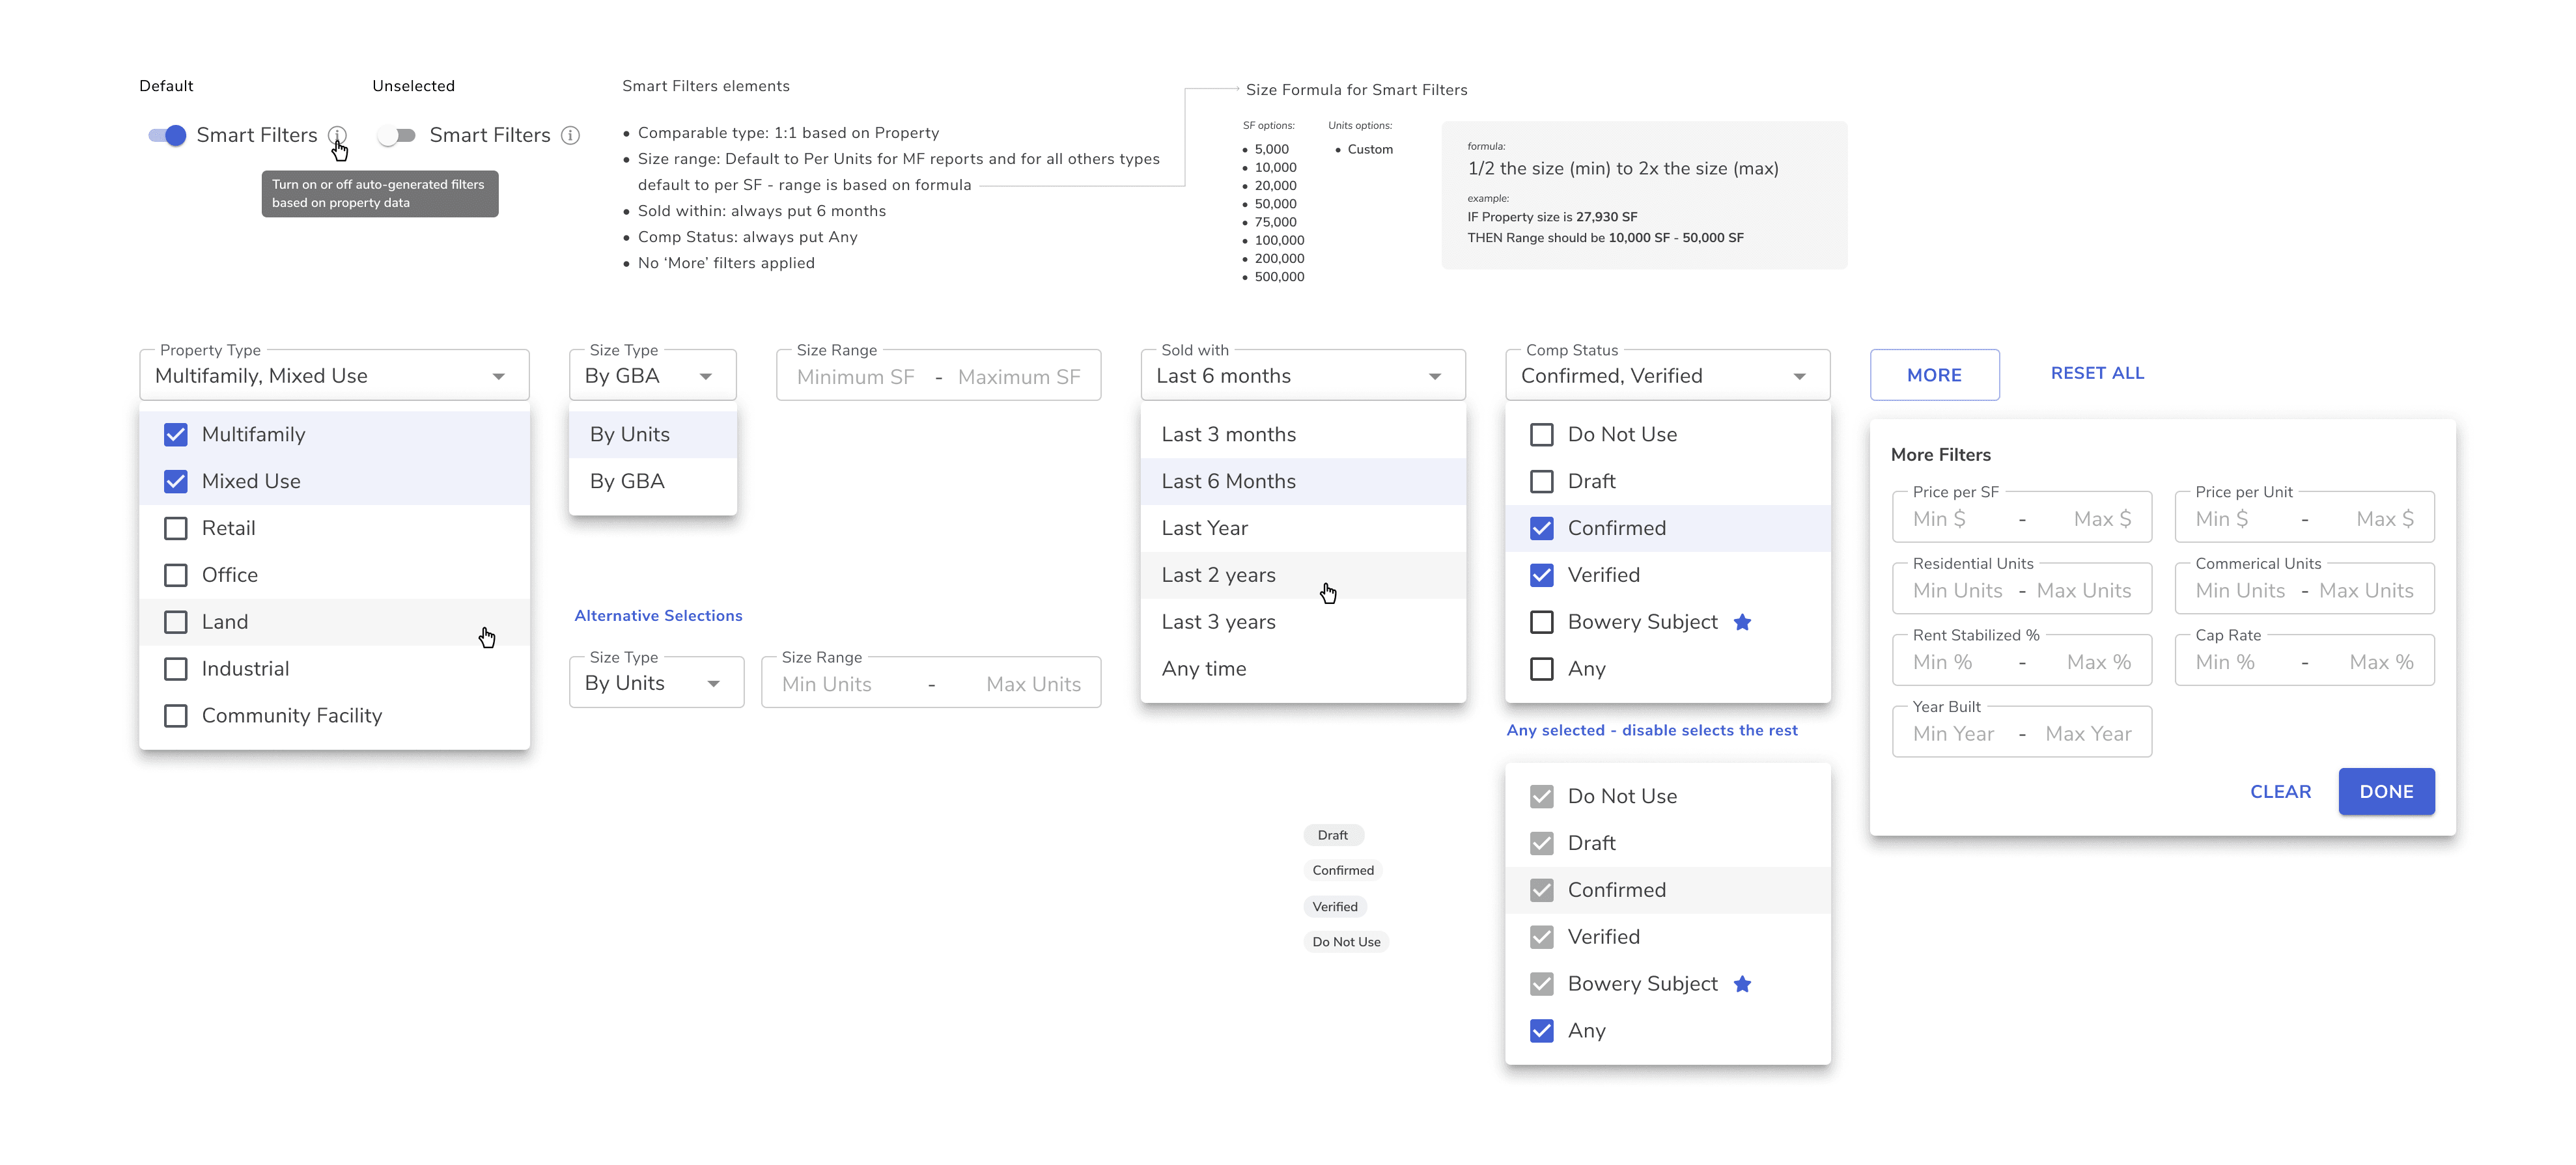Click the Draft status chip
Screen dimensions: 2576x1165
click(x=1332, y=835)
